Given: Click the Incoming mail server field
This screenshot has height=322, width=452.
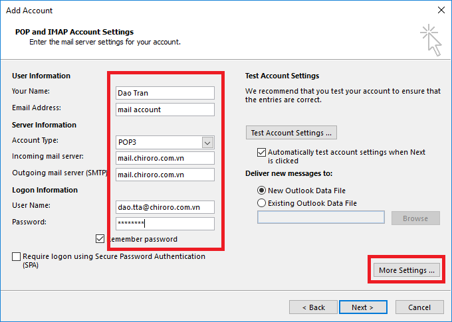Looking at the screenshot, I should click(165, 158).
